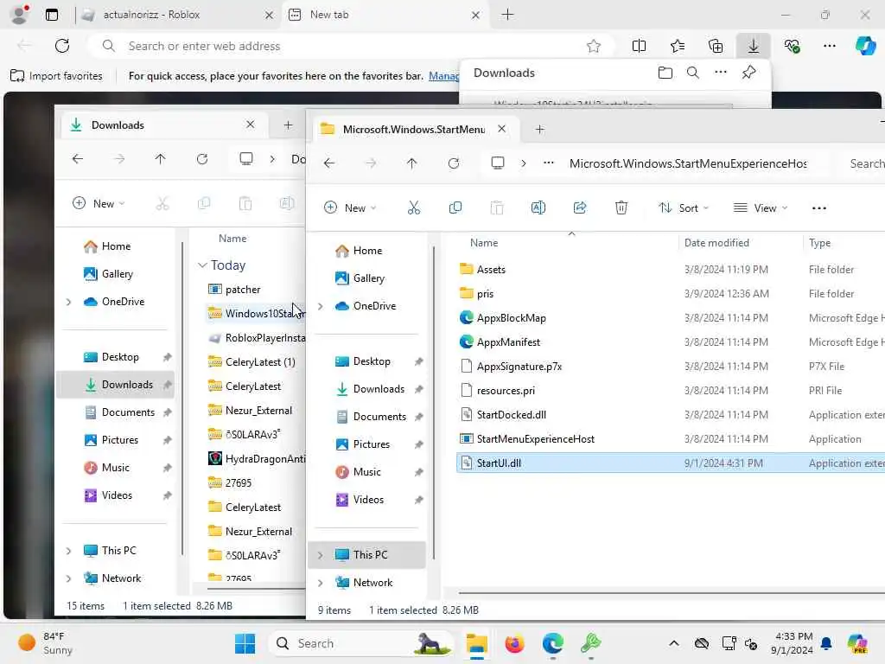885x664 pixels.
Task: Refresh the Downloads Explorer window
Action: [x=202, y=159]
